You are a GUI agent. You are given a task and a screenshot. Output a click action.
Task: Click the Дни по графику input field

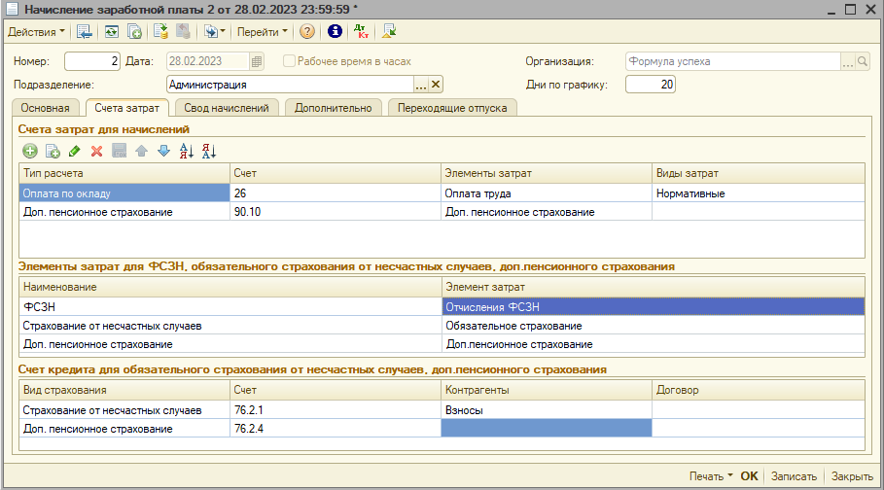650,85
